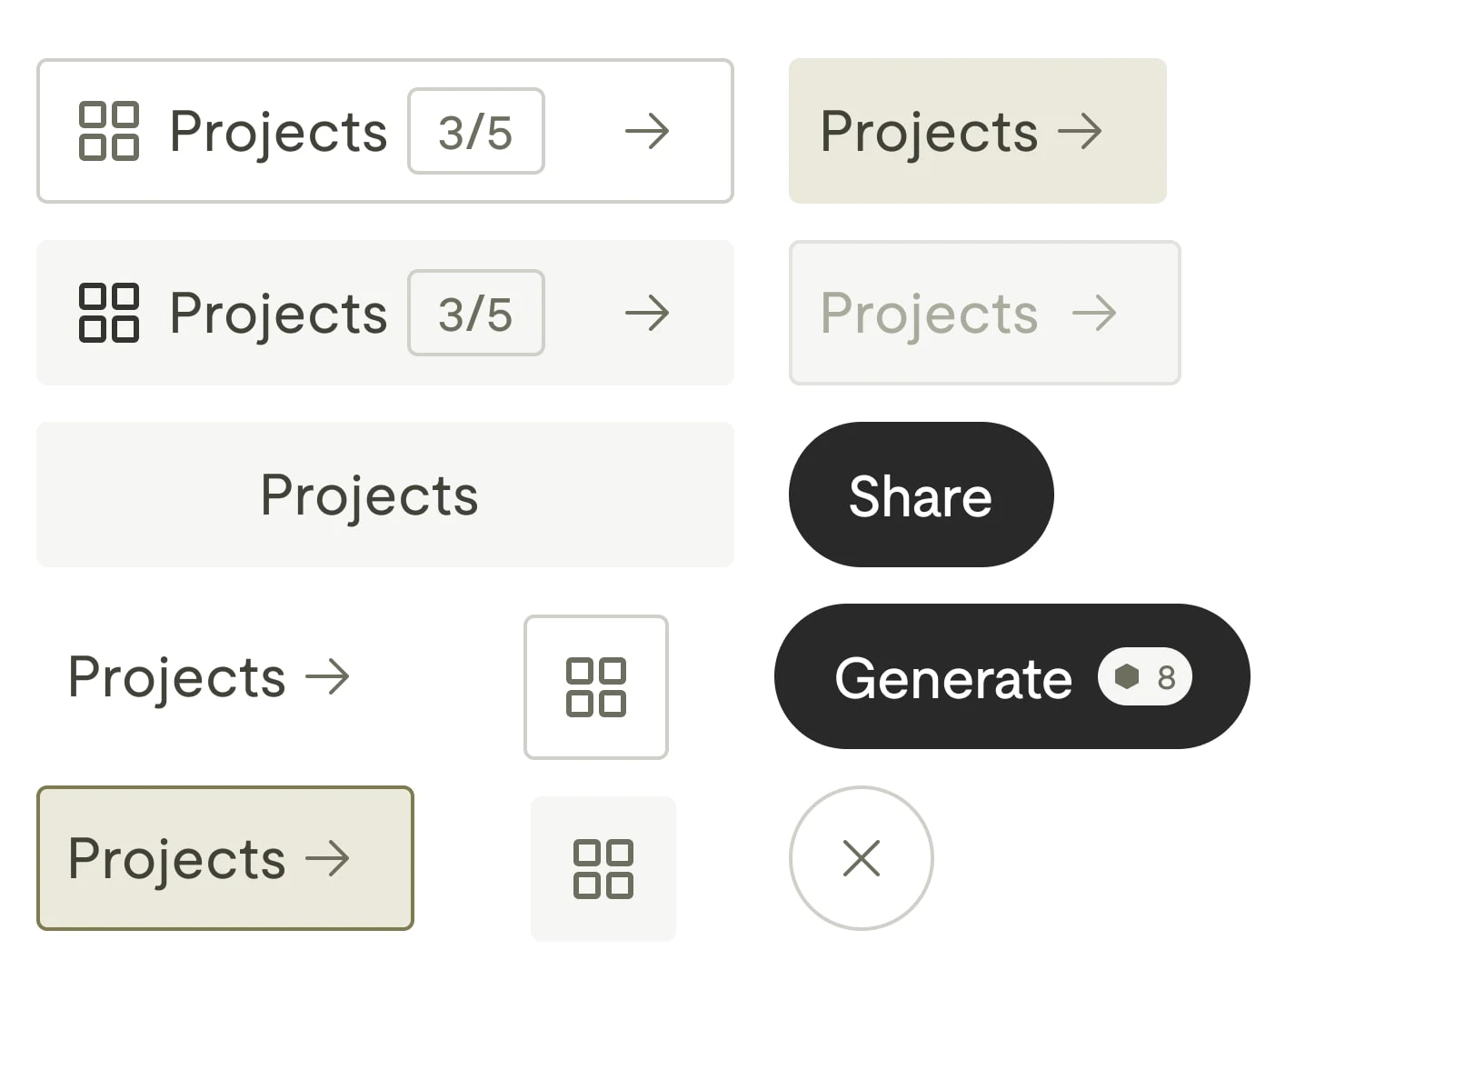The height and width of the screenshot is (1080, 1465).
Task: Click grid icon in the gray-filled Projects button
Action: pos(108,313)
